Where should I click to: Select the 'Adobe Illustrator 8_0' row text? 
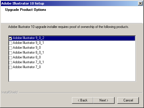[x=27, y=57]
